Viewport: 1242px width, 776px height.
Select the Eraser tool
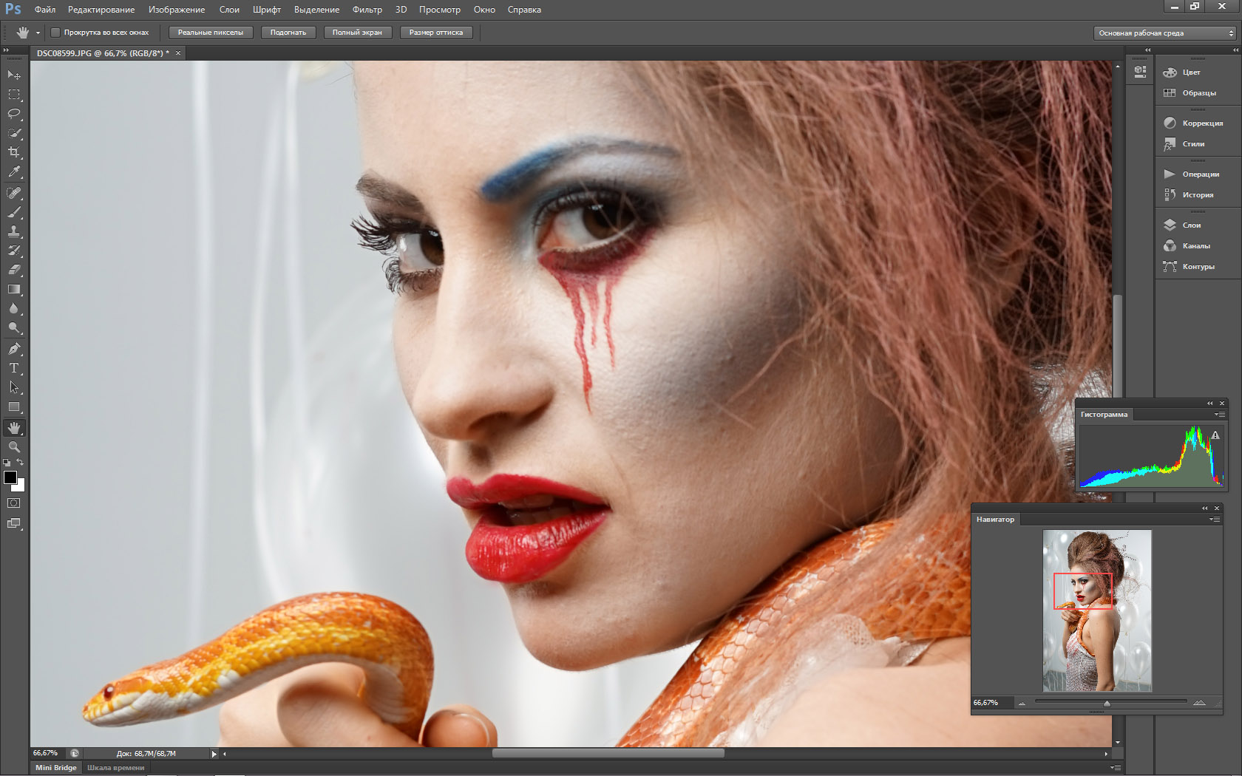(x=14, y=270)
